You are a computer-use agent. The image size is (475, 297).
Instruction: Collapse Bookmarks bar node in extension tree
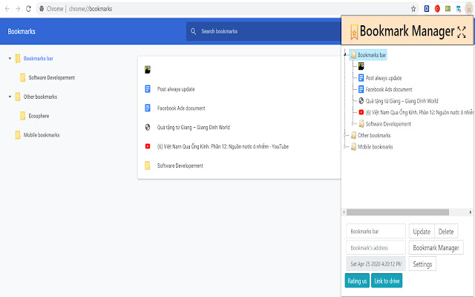(345, 55)
